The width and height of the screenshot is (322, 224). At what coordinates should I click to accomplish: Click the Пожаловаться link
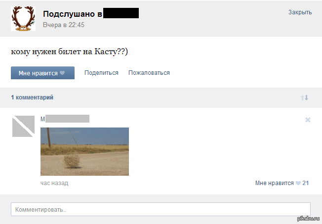tap(149, 73)
